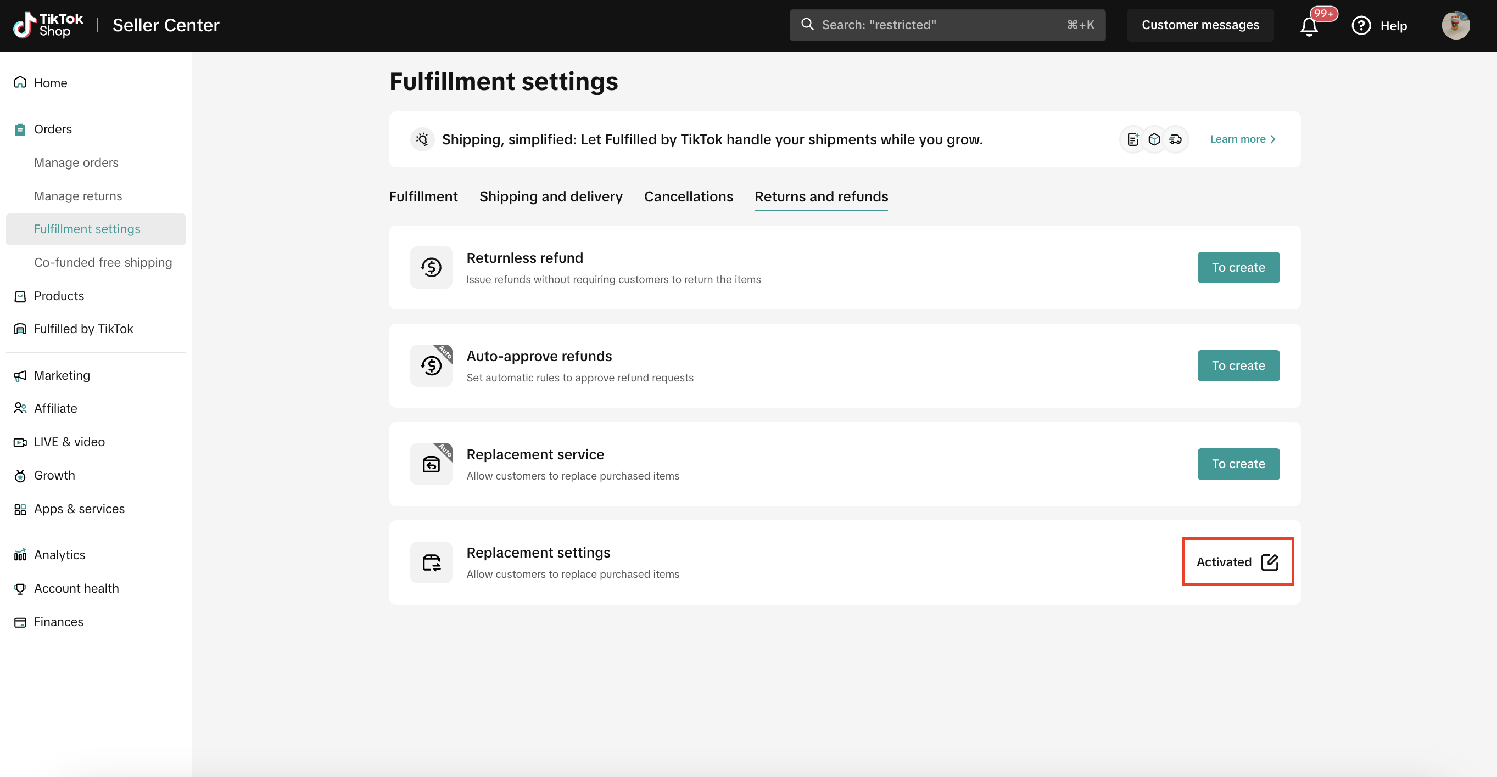Go to Manage returns in sidebar
Screen dimensions: 1497x777
[78, 196]
